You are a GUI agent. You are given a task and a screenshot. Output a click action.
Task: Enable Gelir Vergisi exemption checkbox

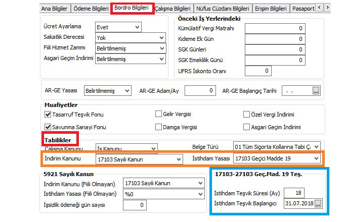158,115
